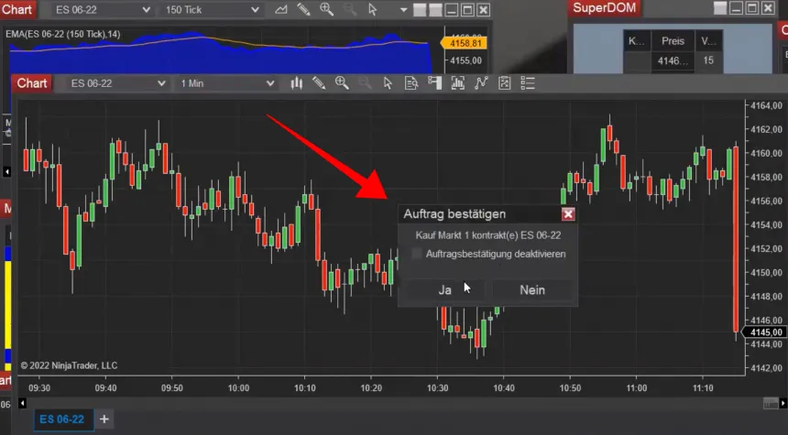Open Indicators icon in 1 Min chart toolbar
This screenshot has height=435, width=788.
pyautogui.click(x=458, y=83)
